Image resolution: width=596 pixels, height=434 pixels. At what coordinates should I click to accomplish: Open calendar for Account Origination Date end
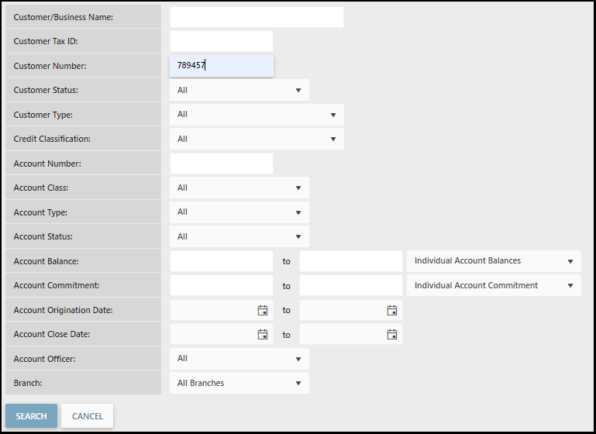(x=392, y=310)
